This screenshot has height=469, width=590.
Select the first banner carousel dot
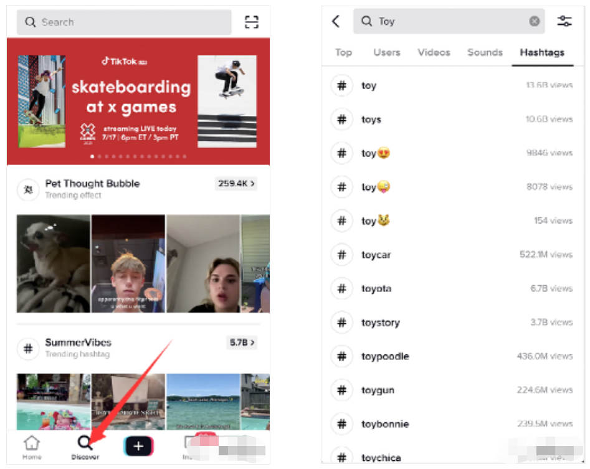tap(93, 156)
